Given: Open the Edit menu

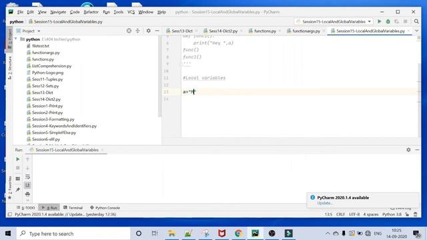Looking at the screenshot, I should coord(30,12).
